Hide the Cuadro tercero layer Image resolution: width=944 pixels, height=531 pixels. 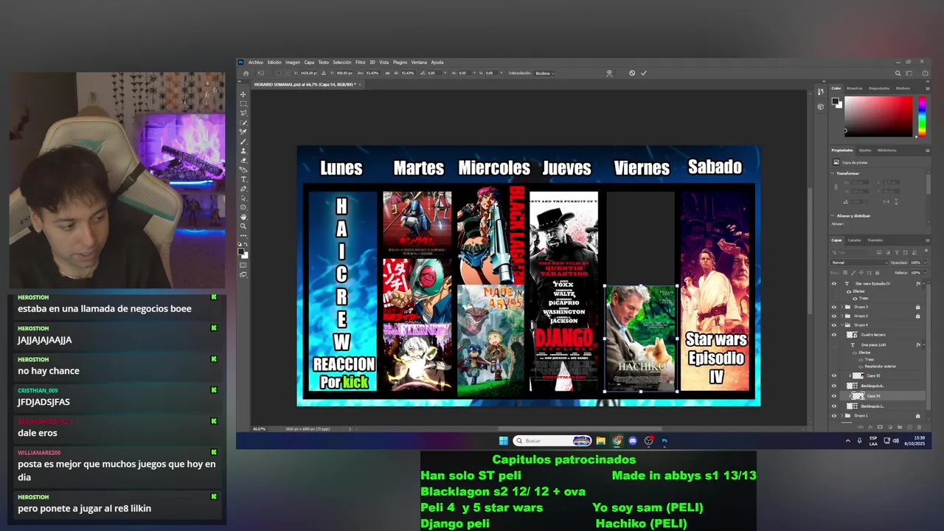click(x=834, y=335)
